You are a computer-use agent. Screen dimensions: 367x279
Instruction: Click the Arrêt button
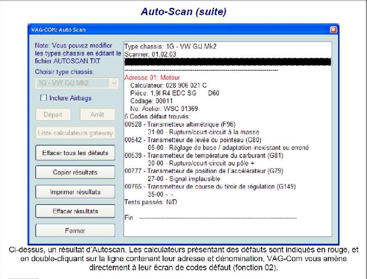[x=97, y=114]
